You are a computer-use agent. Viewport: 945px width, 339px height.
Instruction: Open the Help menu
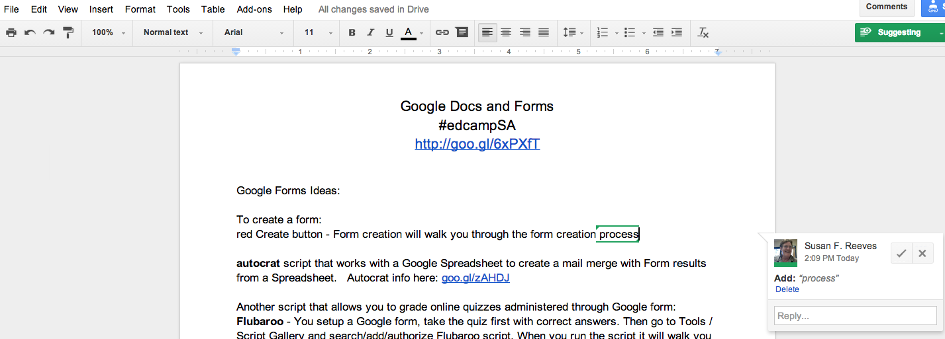click(x=293, y=9)
